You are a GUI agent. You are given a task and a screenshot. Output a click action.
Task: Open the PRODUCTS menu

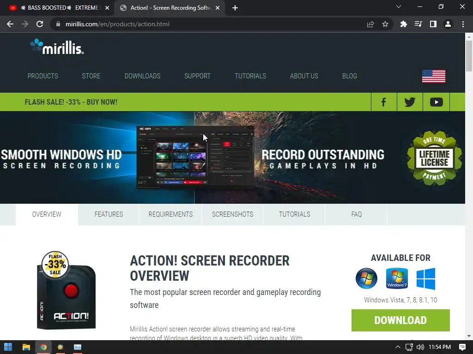point(43,76)
